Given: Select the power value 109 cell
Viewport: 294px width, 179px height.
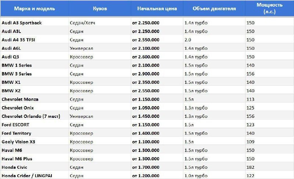Looking at the screenshot, I should (x=269, y=142).
